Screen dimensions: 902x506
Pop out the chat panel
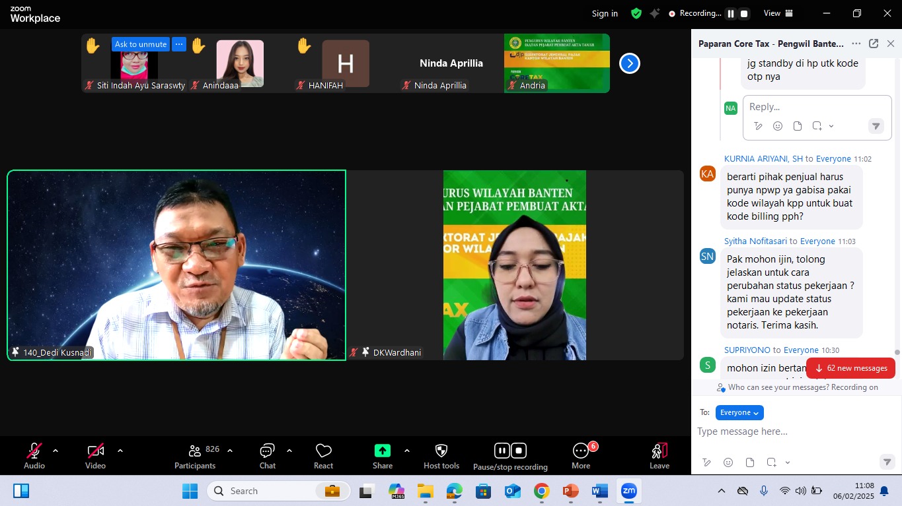pos(873,44)
